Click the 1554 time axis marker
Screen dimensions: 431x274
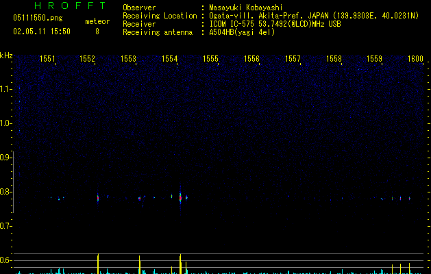click(170, 59)
